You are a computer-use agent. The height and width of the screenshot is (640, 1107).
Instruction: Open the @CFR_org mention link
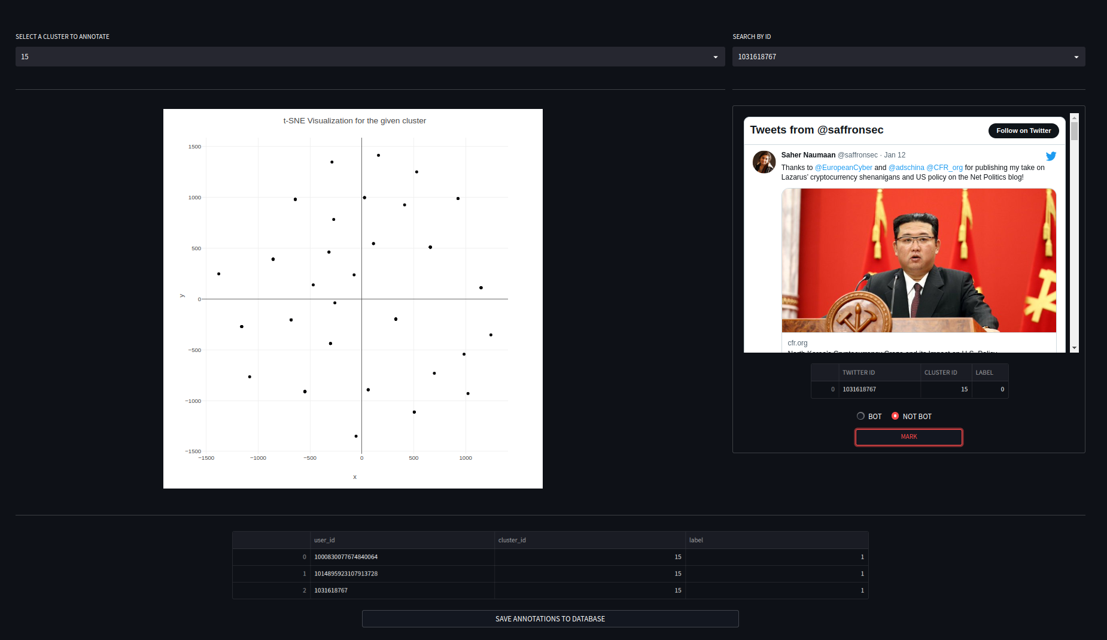tap(944, 168)
